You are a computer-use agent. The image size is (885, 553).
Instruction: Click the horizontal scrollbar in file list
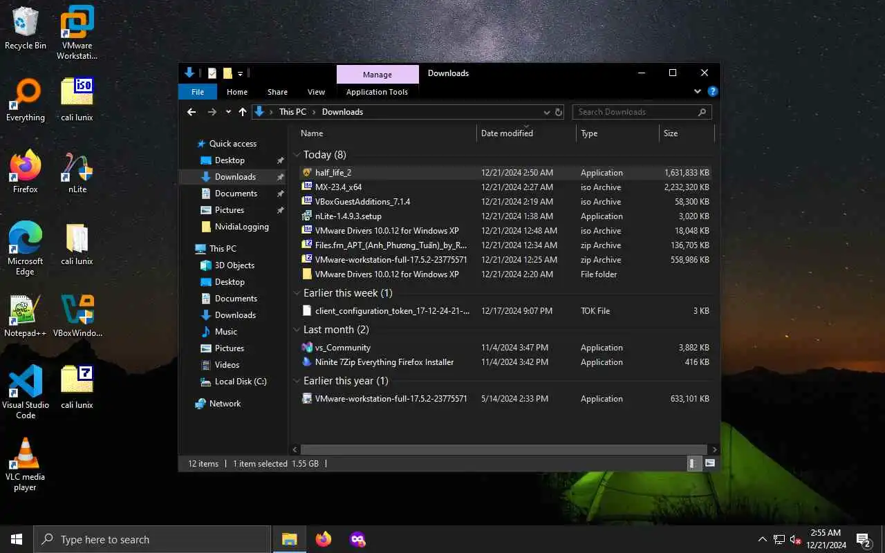click(504, 450)
